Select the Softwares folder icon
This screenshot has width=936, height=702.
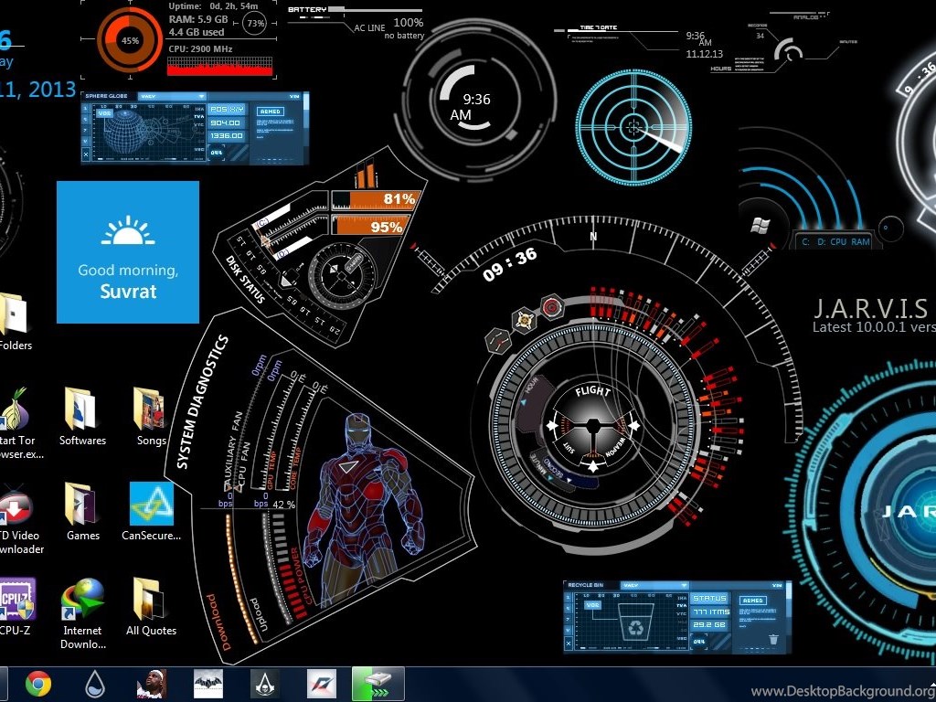tap(82, 417)
